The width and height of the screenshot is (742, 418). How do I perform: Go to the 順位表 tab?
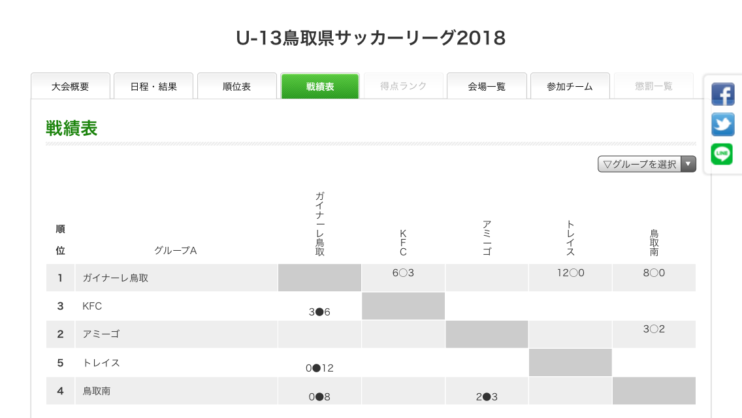pyautogui.click(x=237, y=86)
